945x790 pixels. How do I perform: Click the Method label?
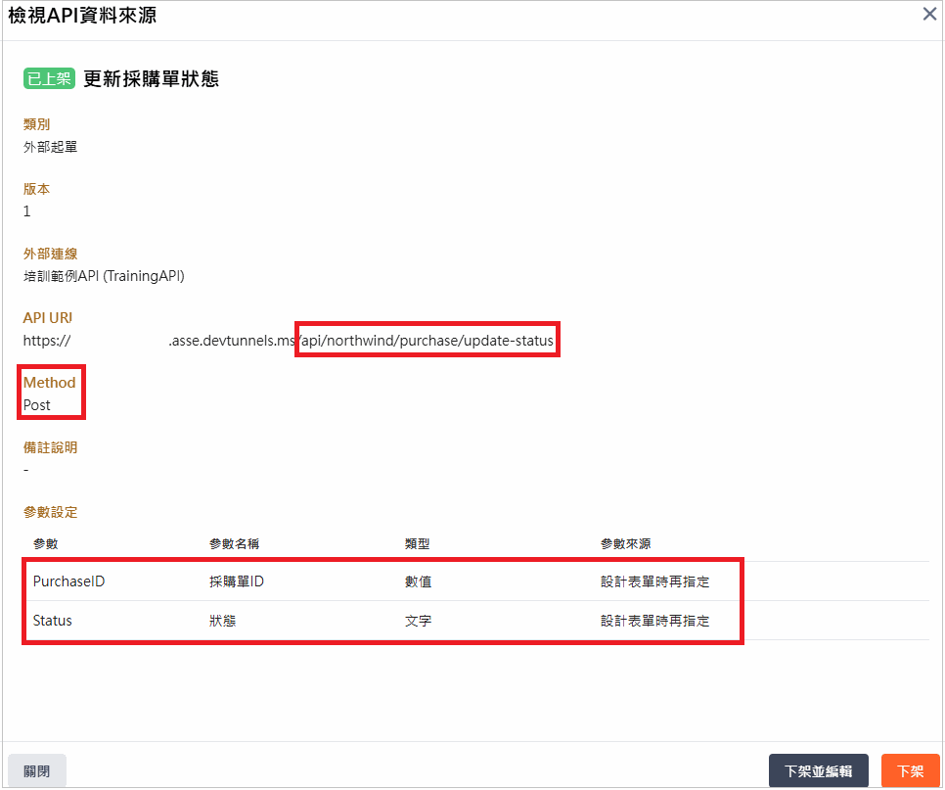(50, 383)
